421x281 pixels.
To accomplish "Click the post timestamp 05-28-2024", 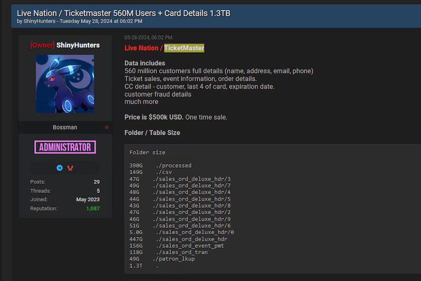I will point(148,38).
